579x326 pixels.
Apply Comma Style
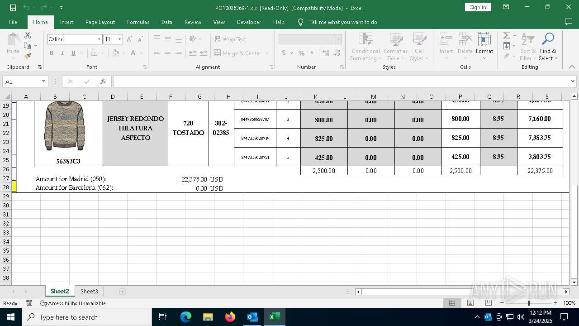tap(313, 53)
